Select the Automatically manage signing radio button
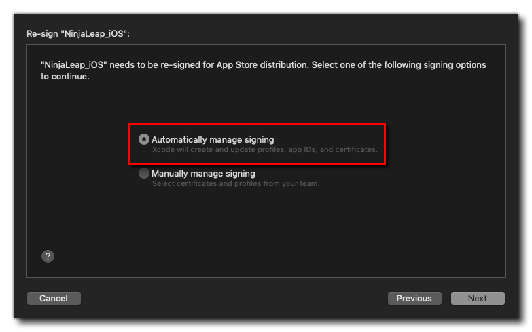This screenshot has height=332, width=532. coord(143,139)
